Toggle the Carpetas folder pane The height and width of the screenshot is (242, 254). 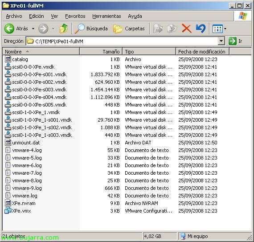pyautogui.click(x=129, y=29)
